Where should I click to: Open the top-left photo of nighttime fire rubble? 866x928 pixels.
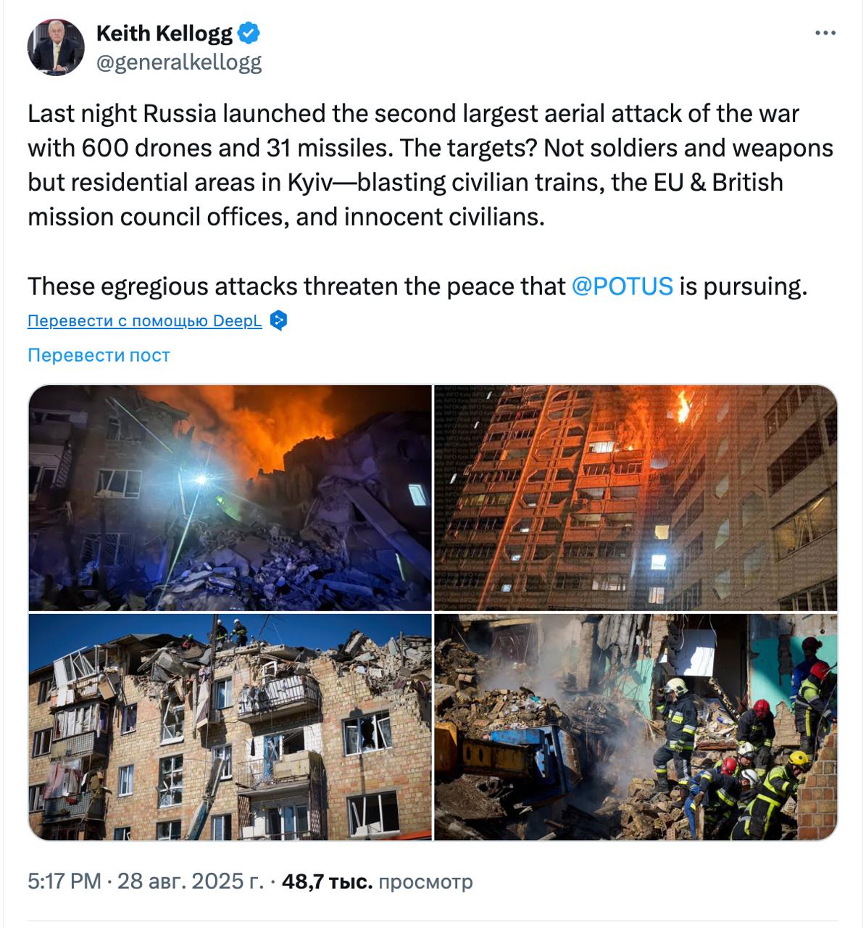(228, 497)
